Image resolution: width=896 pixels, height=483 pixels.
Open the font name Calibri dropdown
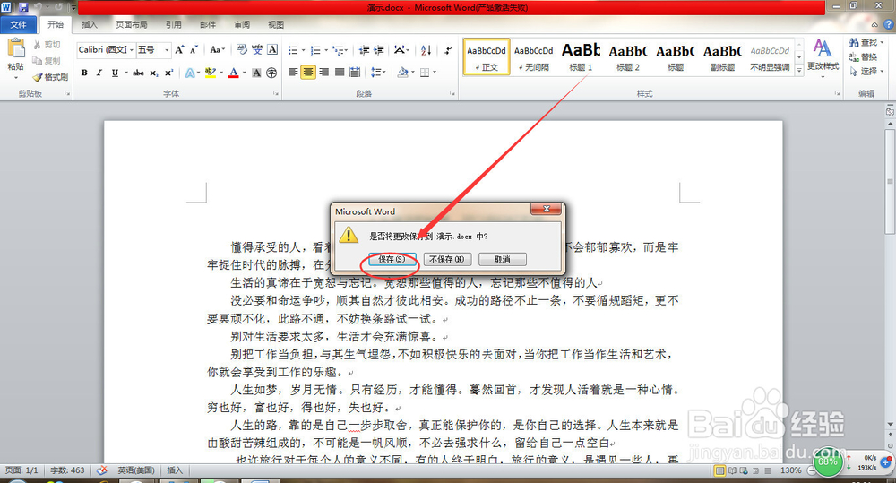click(x=132, y=49)
